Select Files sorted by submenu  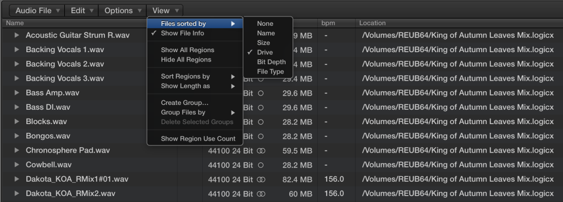pyautogui.click(x=195, y=24)
